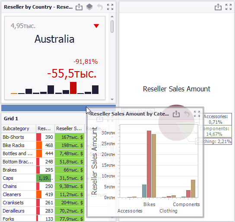Click the green 1,19... Caps bar cell

point(45,178)
